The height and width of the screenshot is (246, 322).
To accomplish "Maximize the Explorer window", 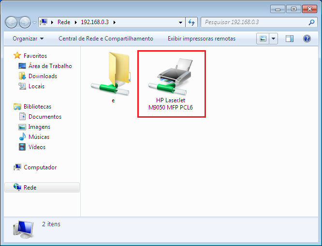I will tap(293, 9).
